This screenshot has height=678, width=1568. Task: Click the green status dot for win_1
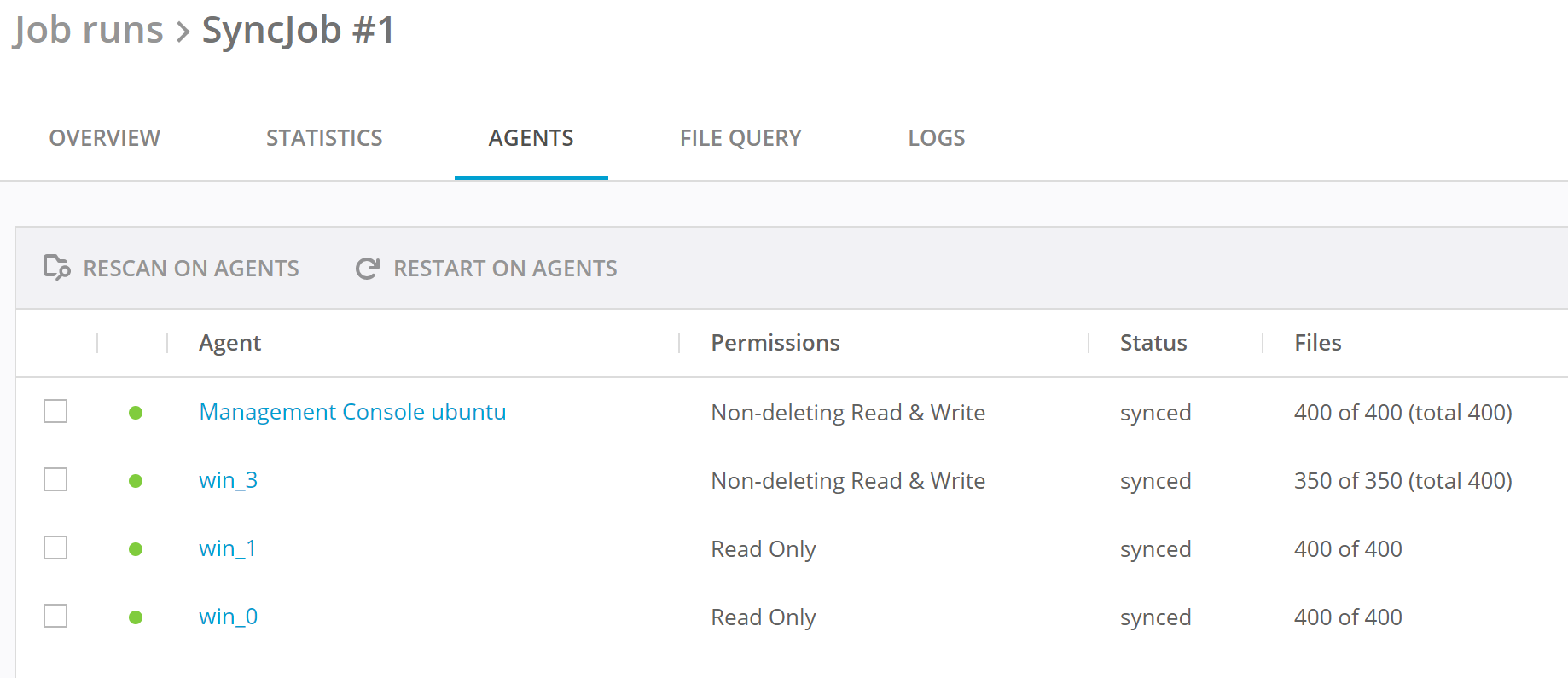pyautogui.click(x=136, y=549)
